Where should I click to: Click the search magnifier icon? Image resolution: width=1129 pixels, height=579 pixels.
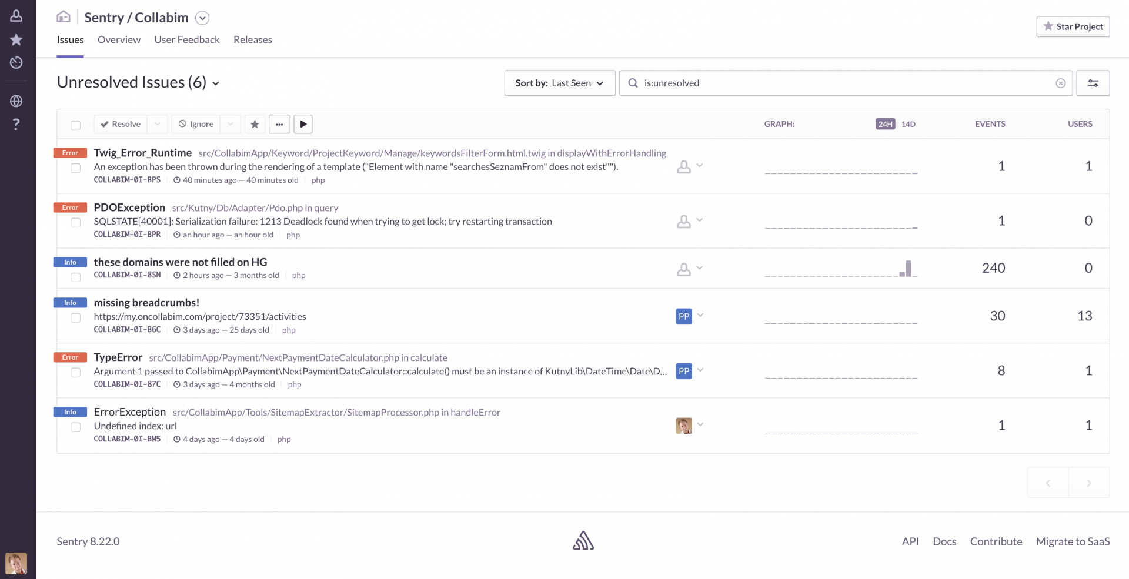click(x=633, y=83)
